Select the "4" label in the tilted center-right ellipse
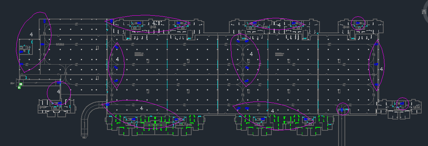The image size is (428, 146). [x=251, y=54]
